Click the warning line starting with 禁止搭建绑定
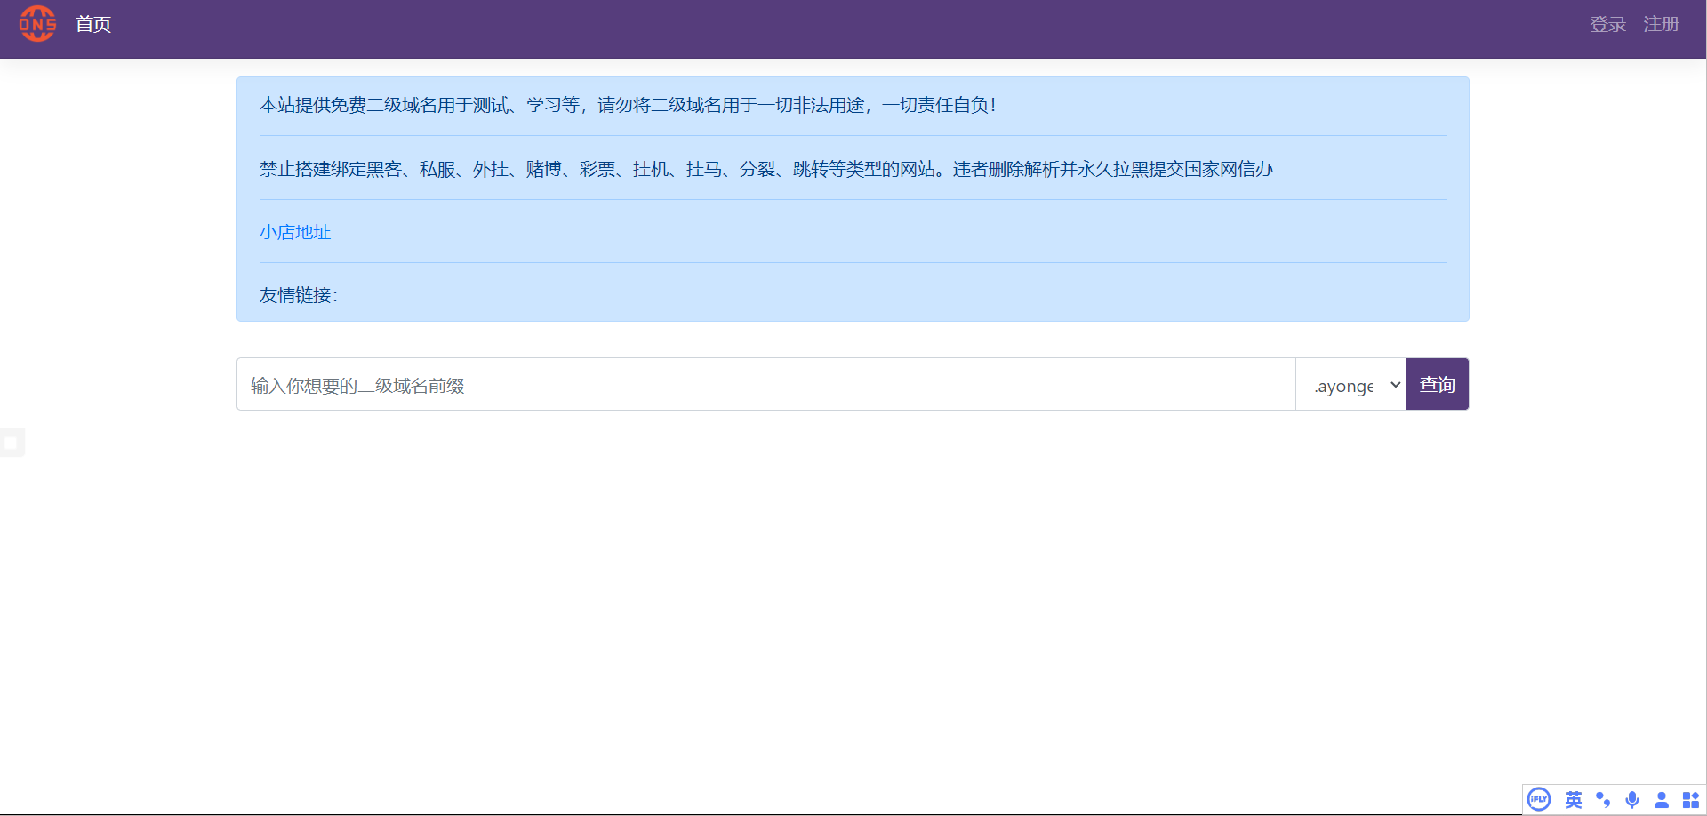1707x816 pixels. point(765,169)
